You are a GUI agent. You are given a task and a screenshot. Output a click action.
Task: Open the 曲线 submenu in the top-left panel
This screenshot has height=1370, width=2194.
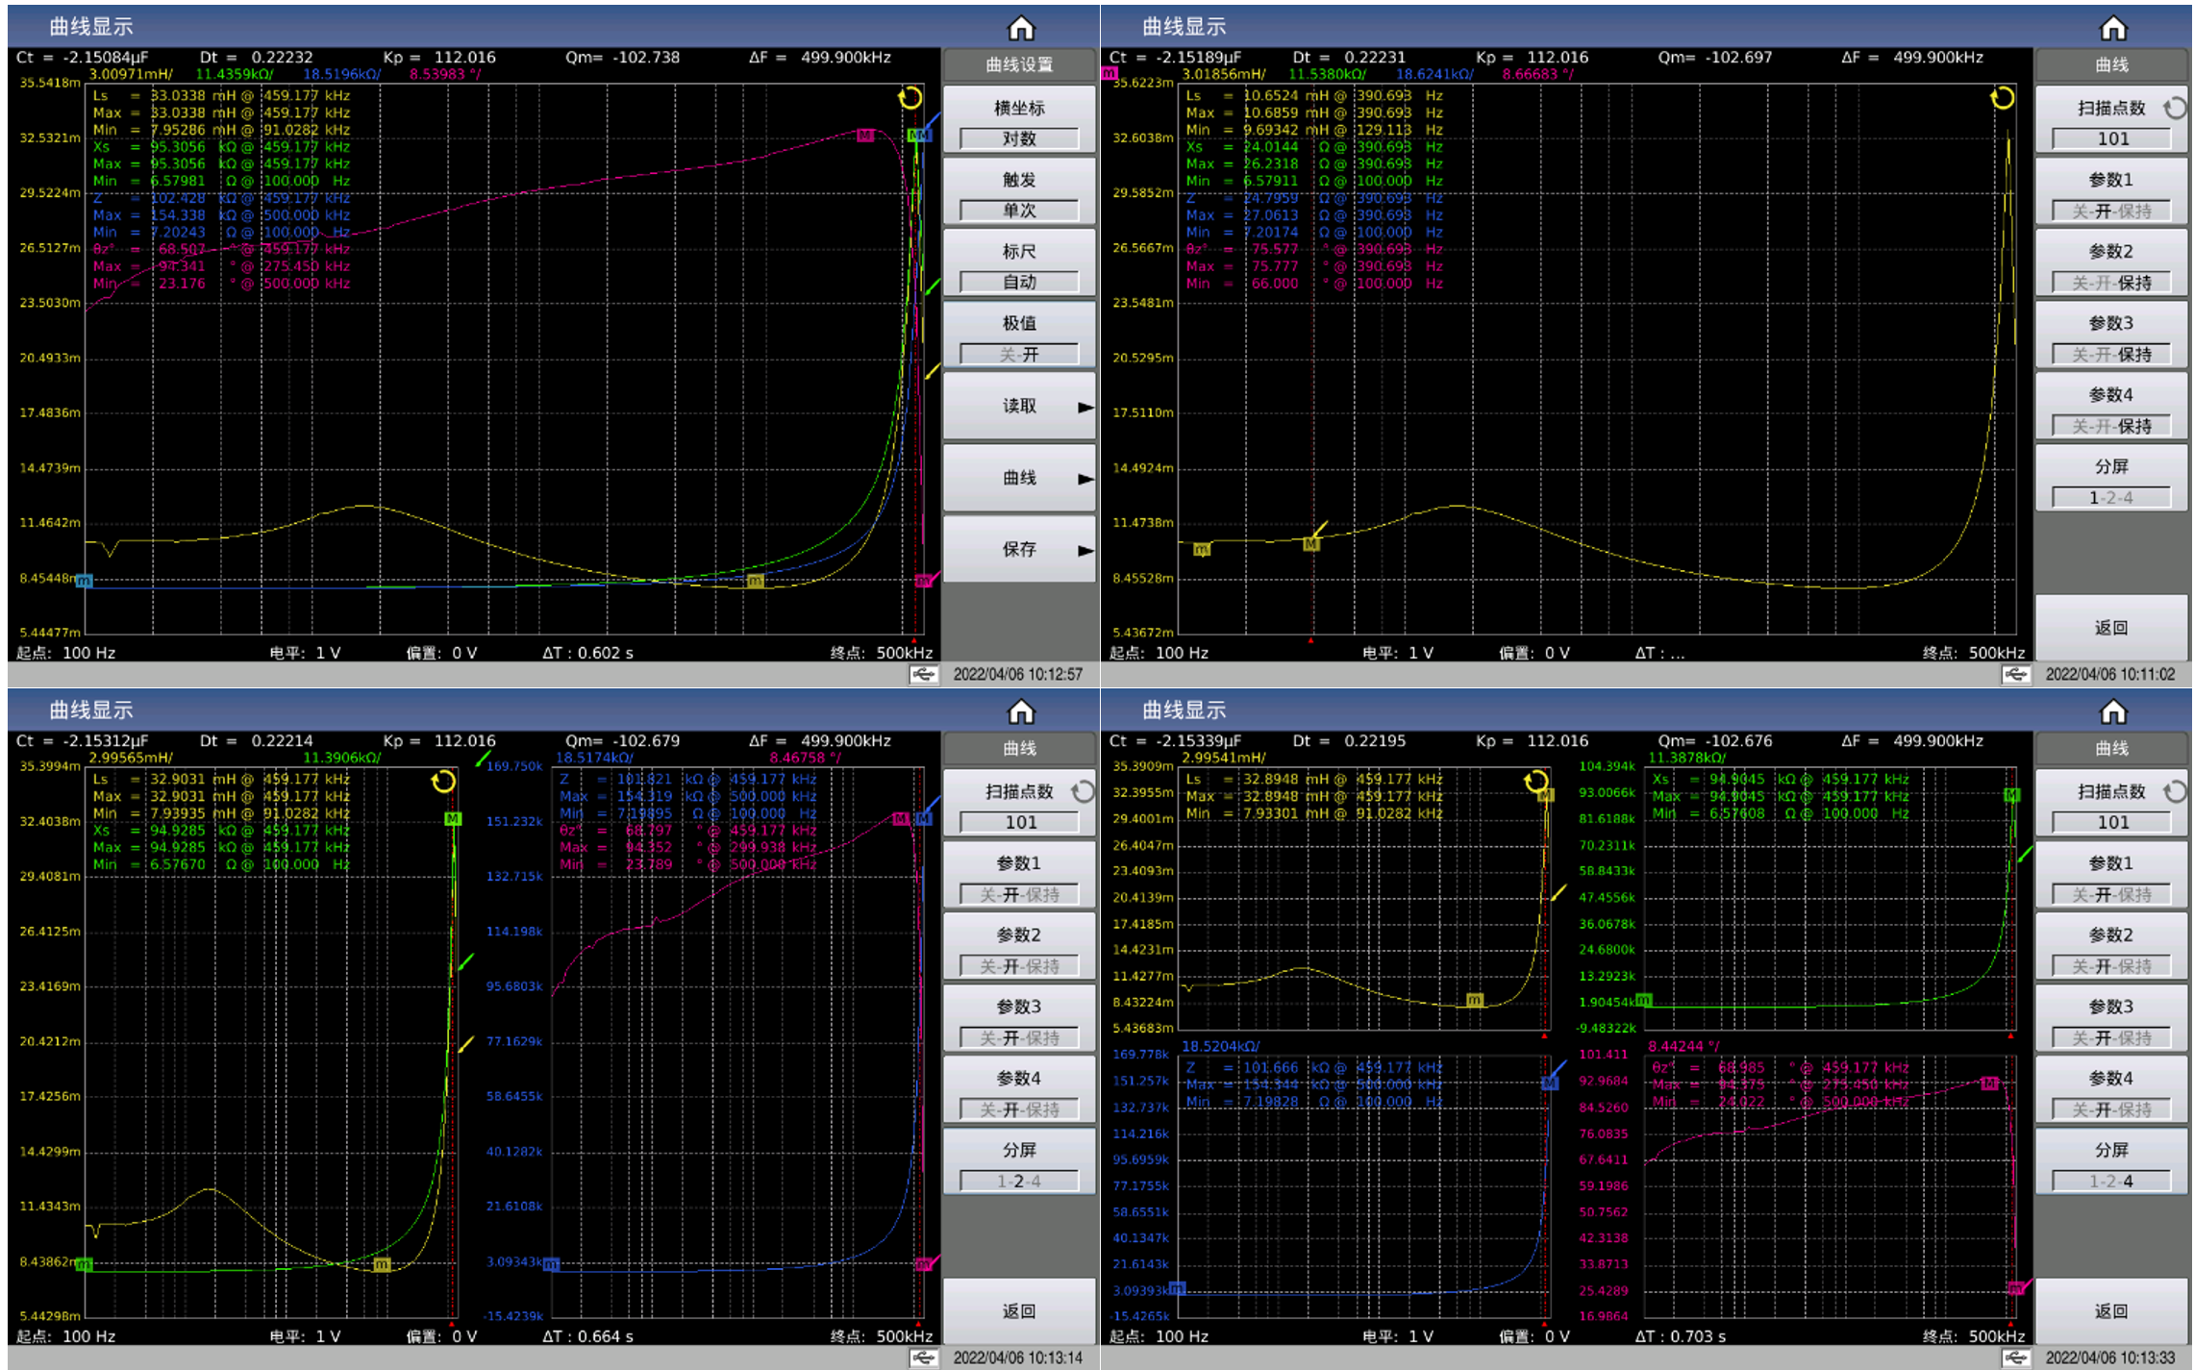pyautogui.click(x=1019, y=478)
